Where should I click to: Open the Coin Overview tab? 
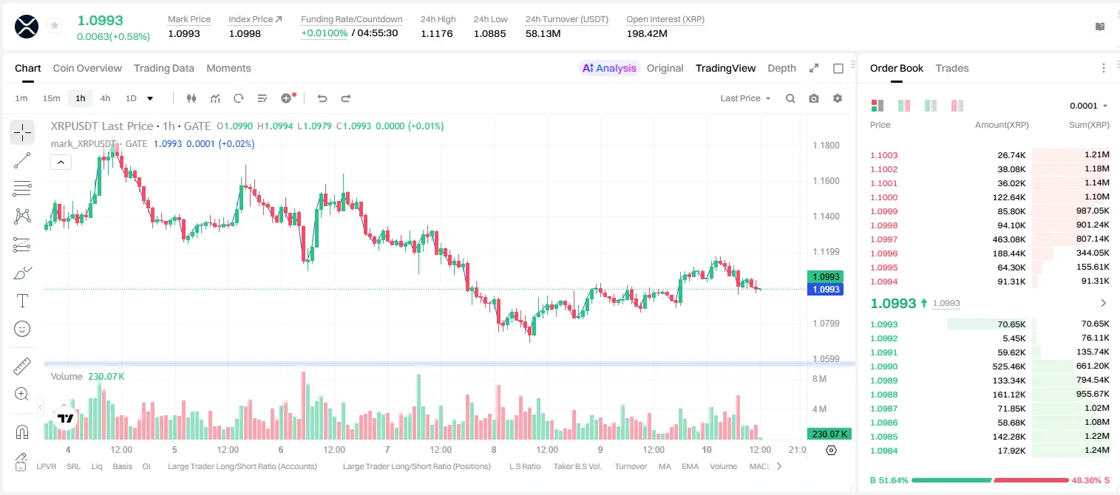87,68
